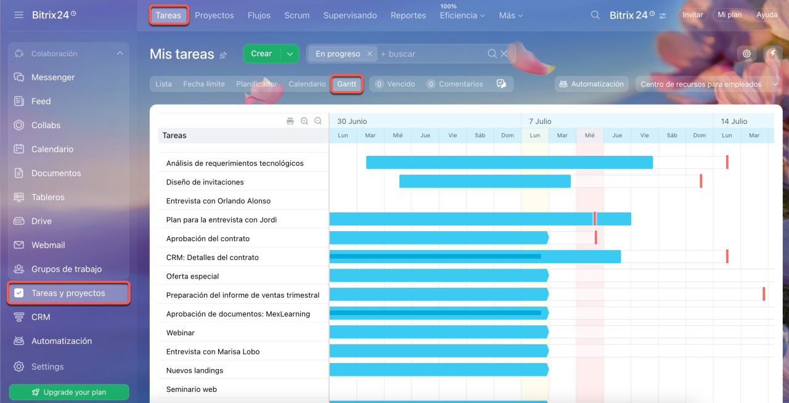Toggle the Comentarios counter filter
Screen dimensions: 789x403
455,84
